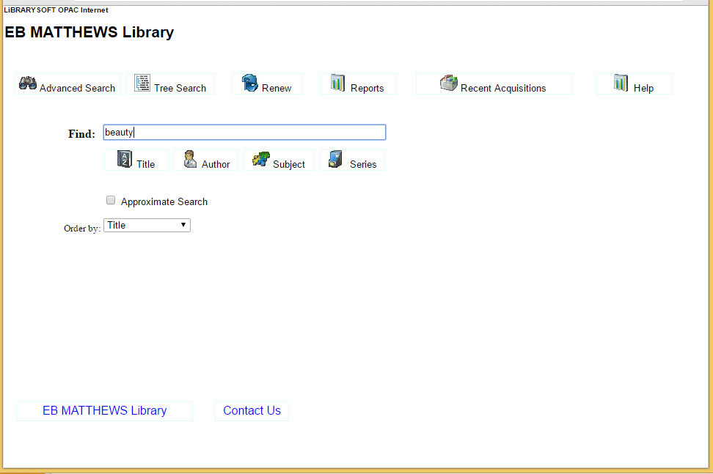This screenshot has height=474, width=713.
Task: Search by Subject using the puzzle icon
Action: pos(260,159)
